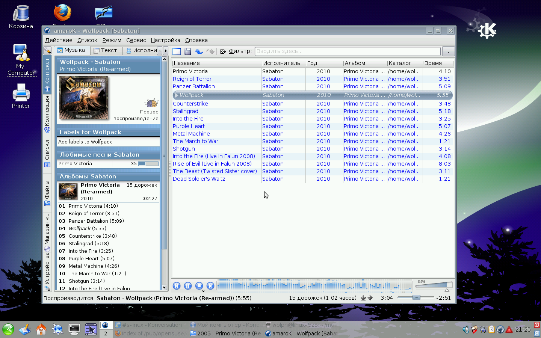
Task: Click Primo Victoria favorite song entry
Action: [x=75, y=164]
